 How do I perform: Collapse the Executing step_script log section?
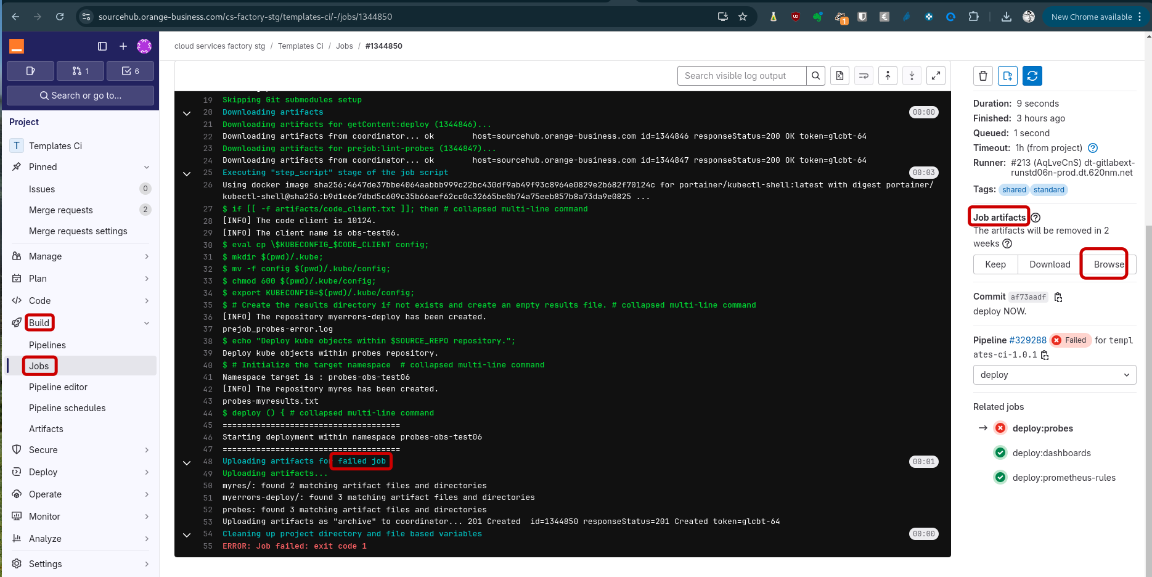coord(187,174)
